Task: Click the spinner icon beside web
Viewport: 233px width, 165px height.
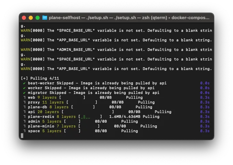Action: (x=24, y=97)
